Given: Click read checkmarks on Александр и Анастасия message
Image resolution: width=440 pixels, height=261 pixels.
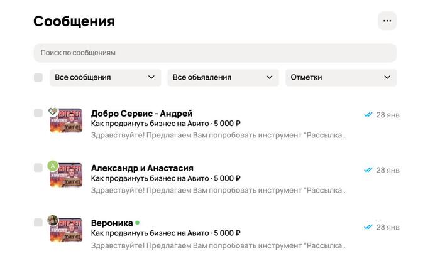Looking at the screenshot, I should click(368, 170).
